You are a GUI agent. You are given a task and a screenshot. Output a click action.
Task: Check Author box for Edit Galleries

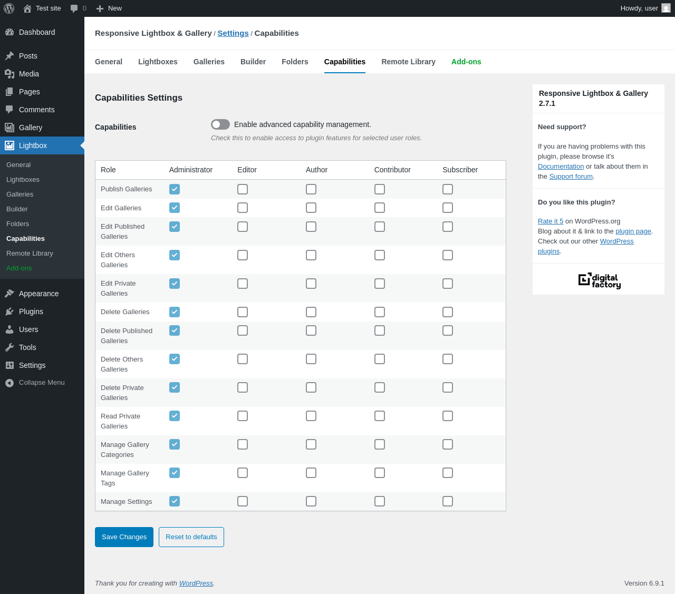[x=311, y=208]
